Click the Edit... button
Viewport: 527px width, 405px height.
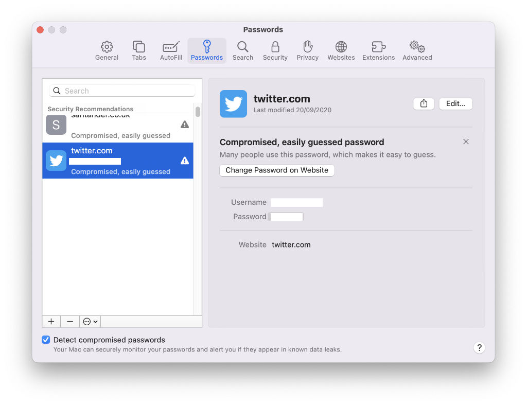[455, 103]
